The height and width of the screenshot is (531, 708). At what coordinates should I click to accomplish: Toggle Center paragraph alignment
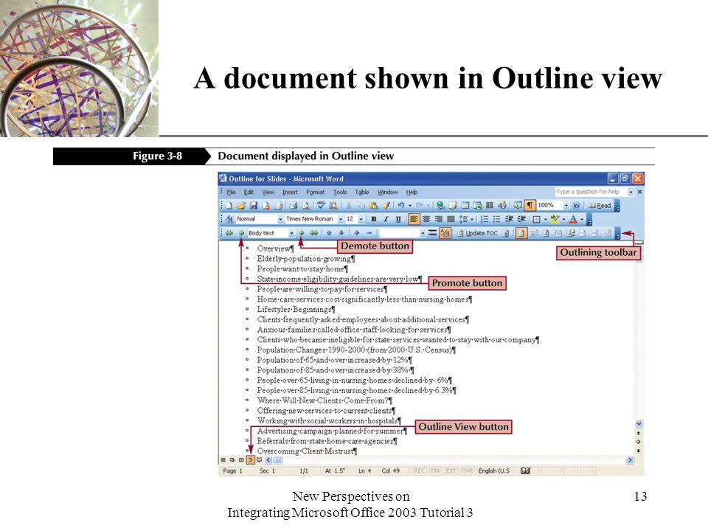pos(426,220)
